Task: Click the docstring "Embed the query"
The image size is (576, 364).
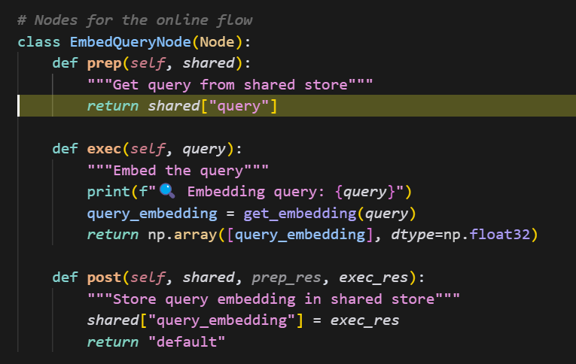Action: (178, 171)
